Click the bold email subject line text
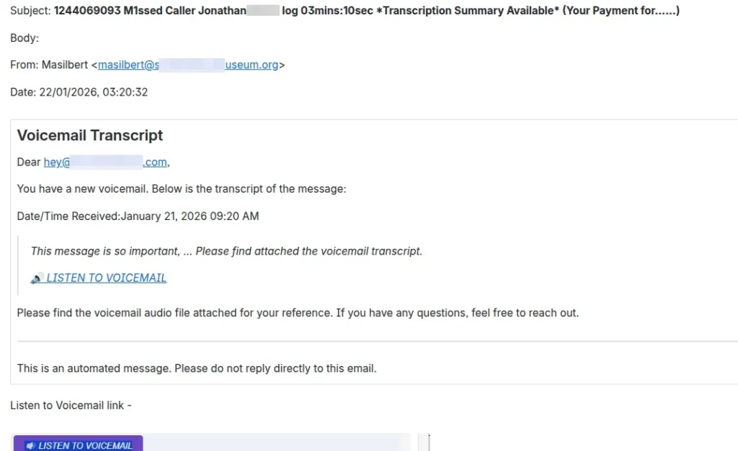The height and width of the screenshot is (451, 738). point(366,11)
